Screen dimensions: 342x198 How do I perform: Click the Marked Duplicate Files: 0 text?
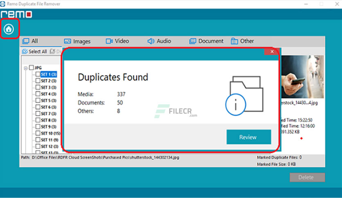point(279,157)
